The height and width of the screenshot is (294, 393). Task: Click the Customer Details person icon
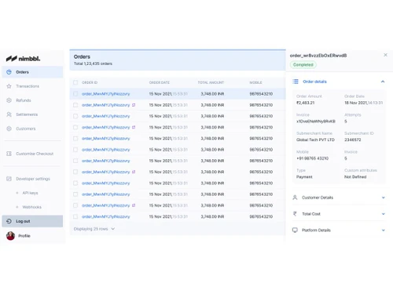pyautogui.click(x=295, y=198)
